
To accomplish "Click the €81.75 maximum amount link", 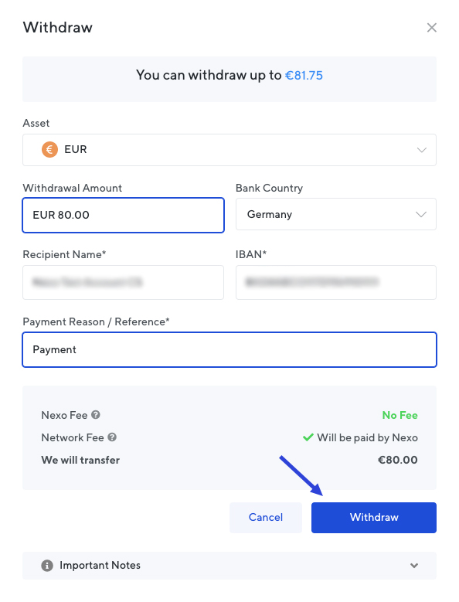I will pos(304,75).
